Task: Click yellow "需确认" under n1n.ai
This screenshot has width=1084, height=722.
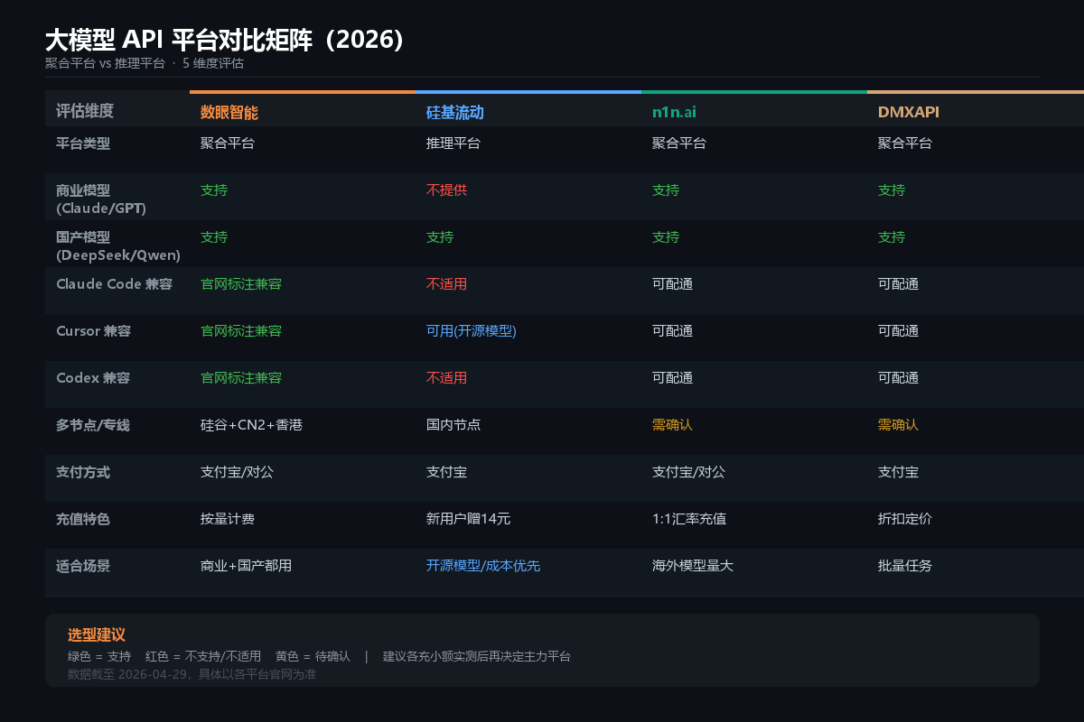Action: click(x=672, y=424)
